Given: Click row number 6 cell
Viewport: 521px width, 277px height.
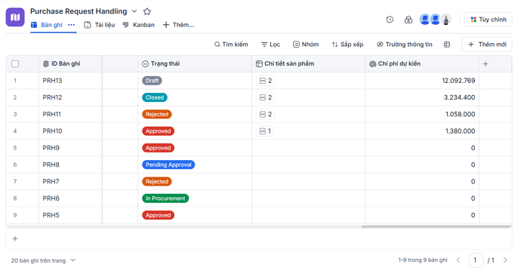Looking at the screenshot, I should click(15, 165).
